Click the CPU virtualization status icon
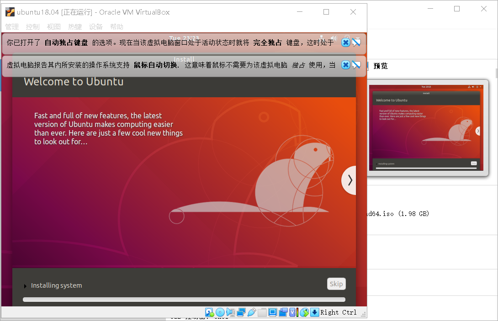The image size is (498, 321). 292,312
